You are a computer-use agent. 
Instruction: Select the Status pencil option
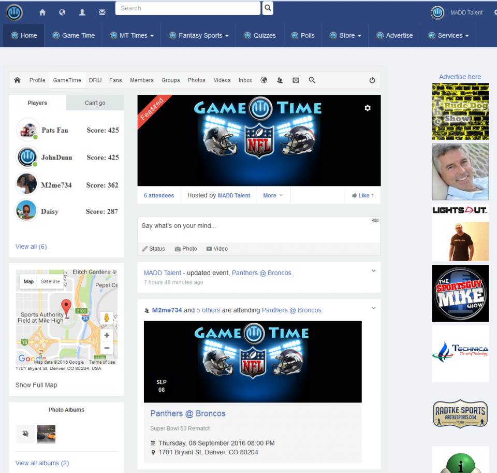point(153,249)
